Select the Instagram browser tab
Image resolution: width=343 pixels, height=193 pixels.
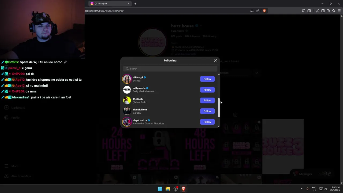[110, 4]
